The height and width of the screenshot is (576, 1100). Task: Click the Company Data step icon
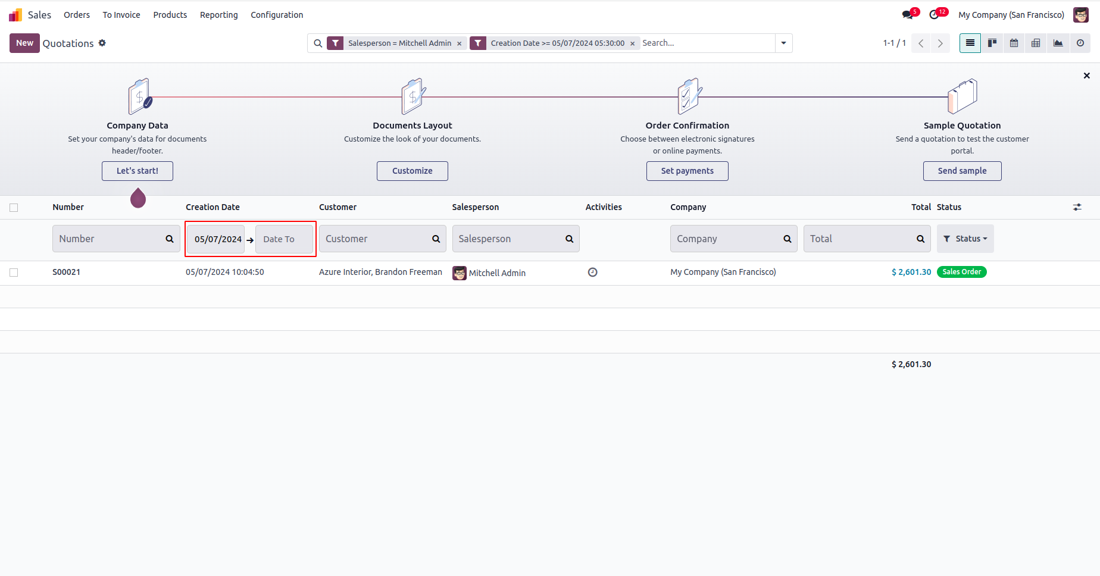[140, 96]
